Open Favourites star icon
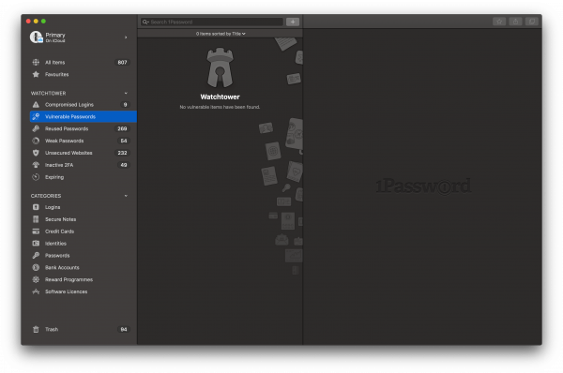Image resolution: width=563 pixels, height=373 pixels. coord(36,75)
